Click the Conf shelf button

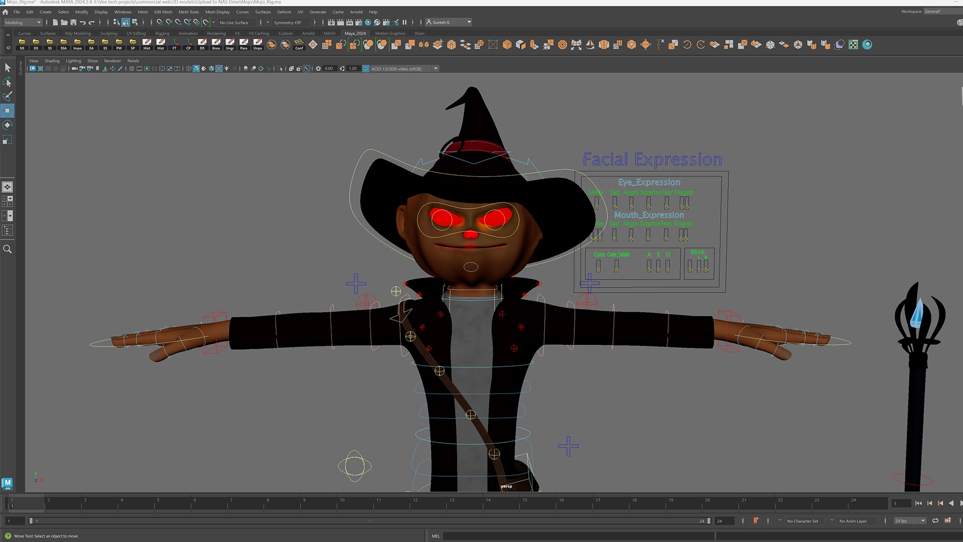click(299, 45)
